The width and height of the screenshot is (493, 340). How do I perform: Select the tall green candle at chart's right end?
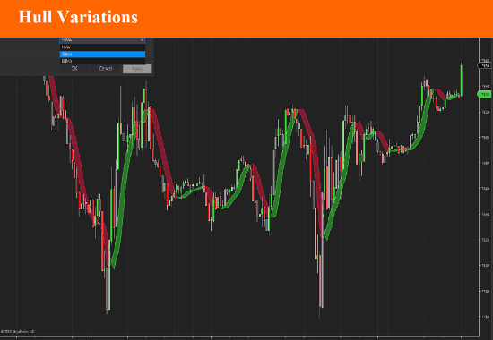pyautogui.click(x=462, y=80)
